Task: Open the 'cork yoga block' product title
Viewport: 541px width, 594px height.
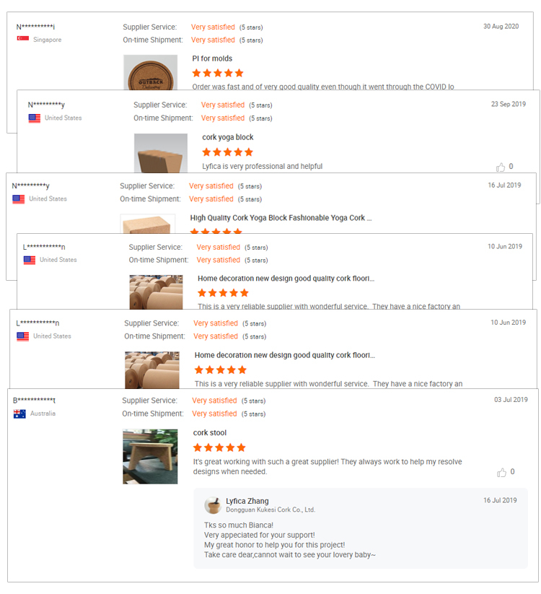Action: [227, 137]
